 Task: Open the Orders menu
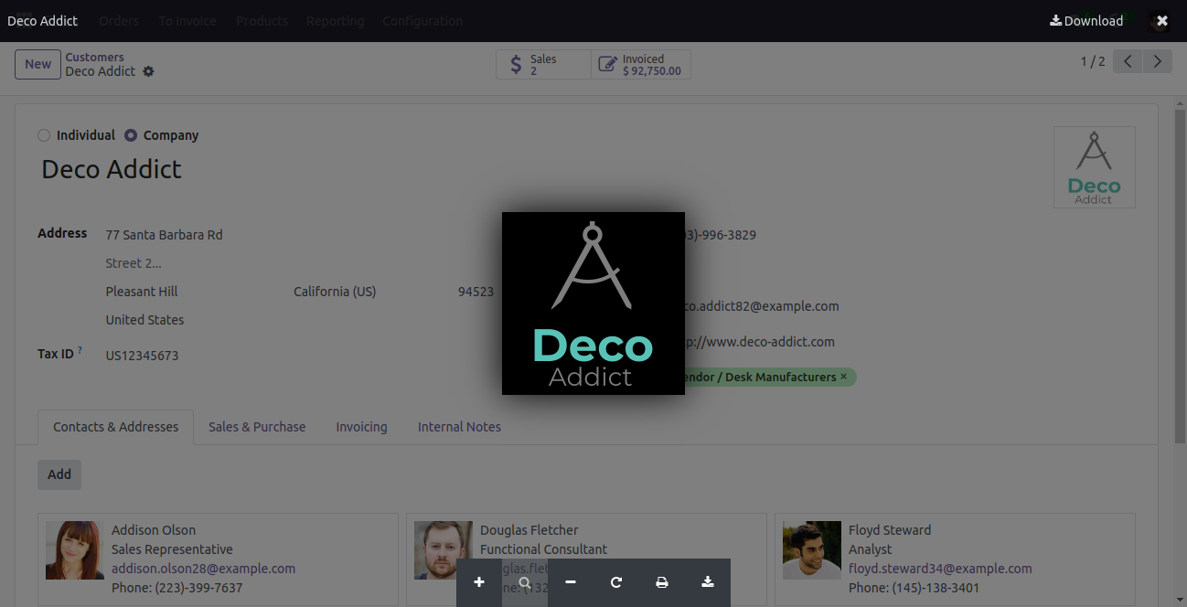pos(119,21)
